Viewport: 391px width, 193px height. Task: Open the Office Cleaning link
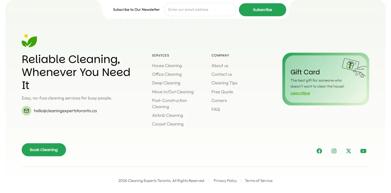click(167, 74)
